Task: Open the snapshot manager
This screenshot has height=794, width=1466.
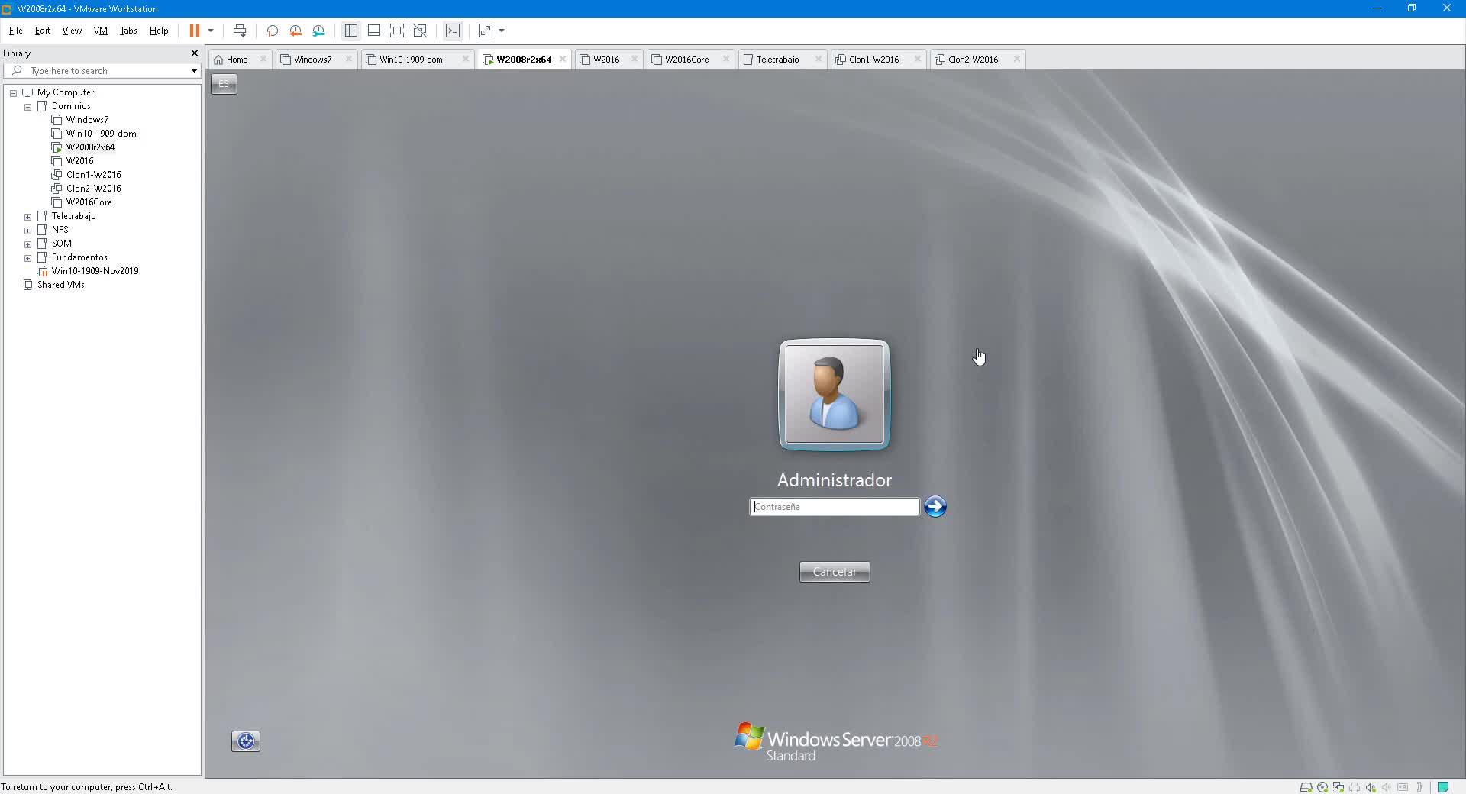Action: pyautogui.click(x=318, y=31)
